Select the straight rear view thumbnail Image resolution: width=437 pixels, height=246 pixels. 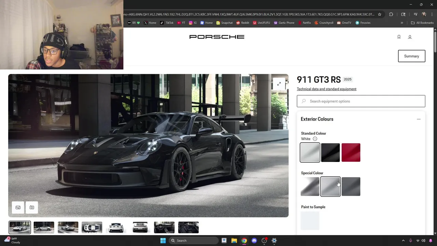pyautogui.click(x=140, y=228)
